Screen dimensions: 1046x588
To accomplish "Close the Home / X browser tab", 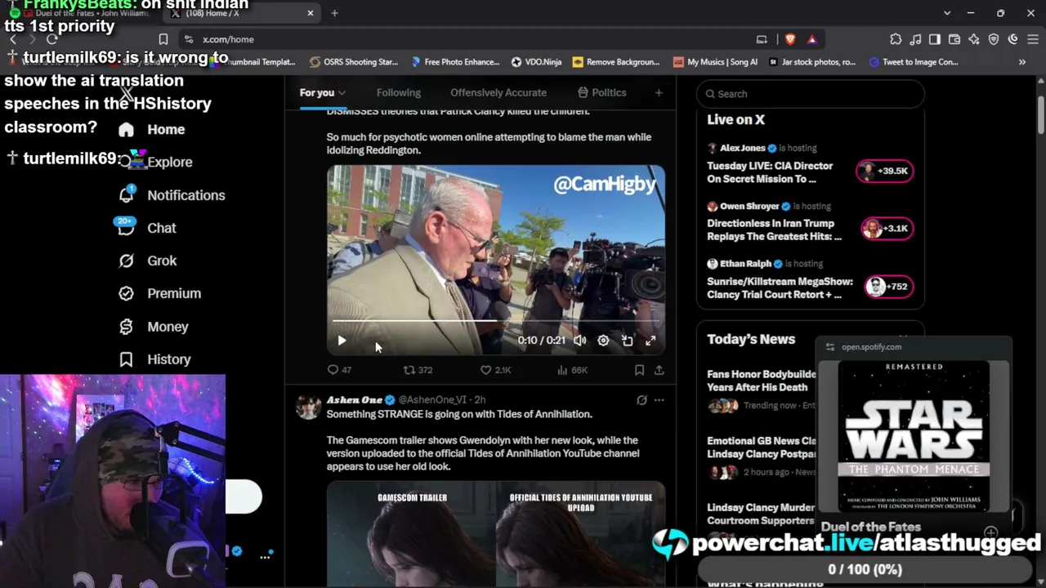I will [x=311, y=13].
